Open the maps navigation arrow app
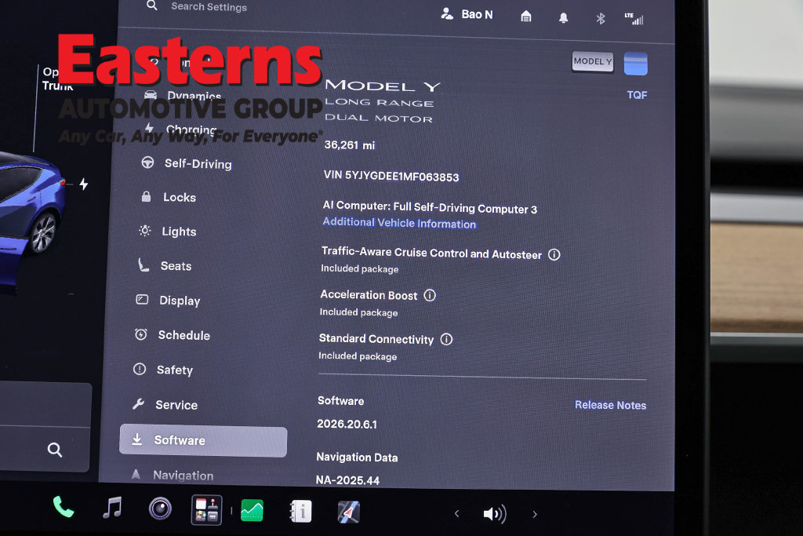This screenshot has width=803, height=536. (x=349, y=512)
